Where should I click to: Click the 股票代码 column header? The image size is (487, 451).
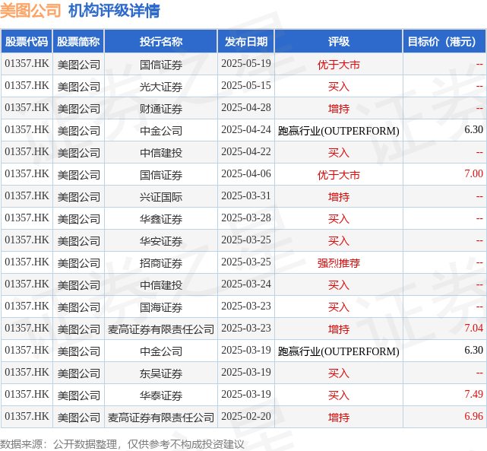coord(27,42)
